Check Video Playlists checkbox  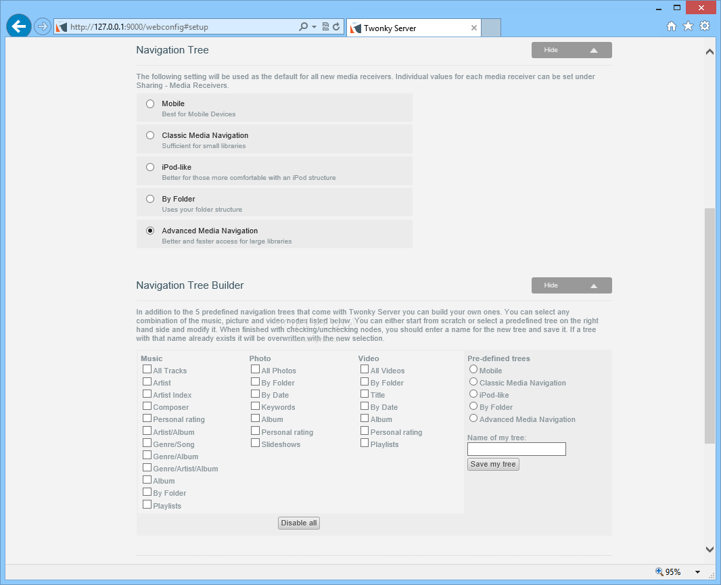[365, 443]
